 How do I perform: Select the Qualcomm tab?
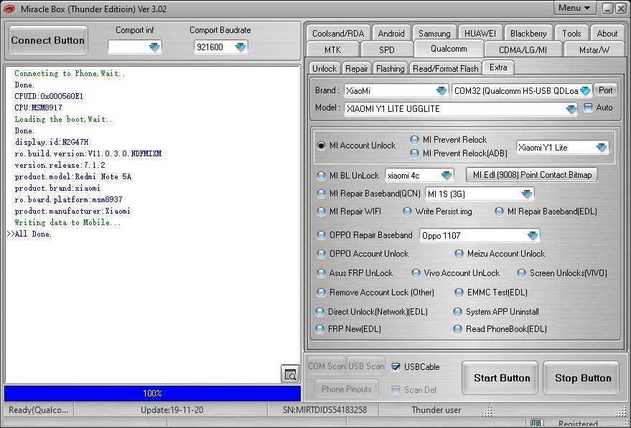[x=449, y=49]
